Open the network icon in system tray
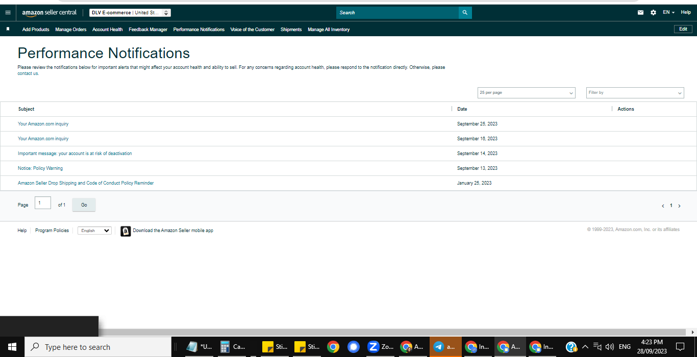The image size is (697, 357). (x=598, y=347)
